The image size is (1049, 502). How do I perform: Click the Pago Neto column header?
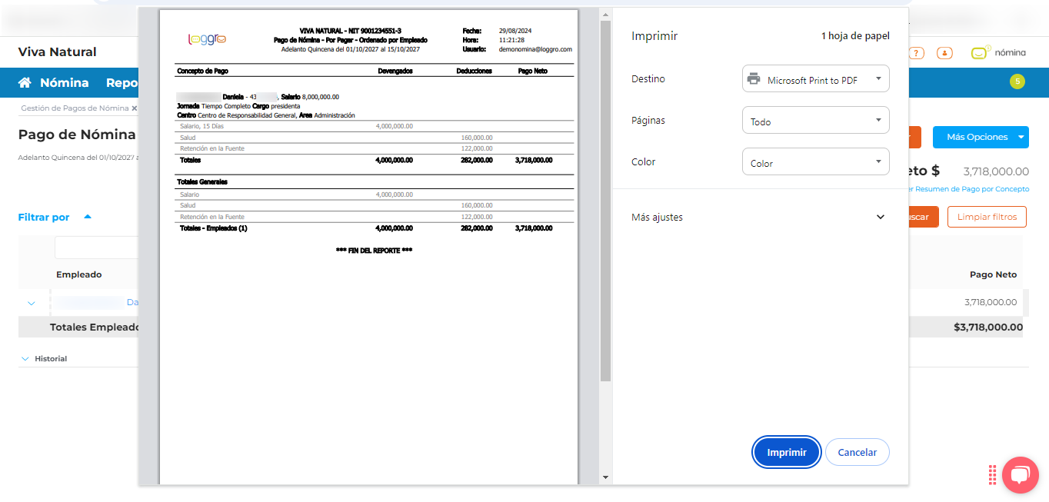point(993,274)
